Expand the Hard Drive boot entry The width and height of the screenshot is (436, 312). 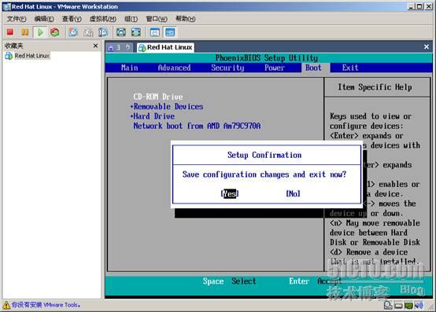tap(153, 116)
